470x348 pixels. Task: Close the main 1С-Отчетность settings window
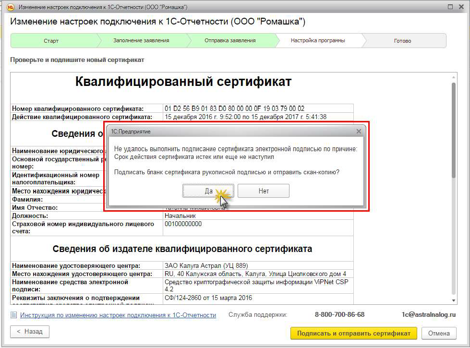461,7
